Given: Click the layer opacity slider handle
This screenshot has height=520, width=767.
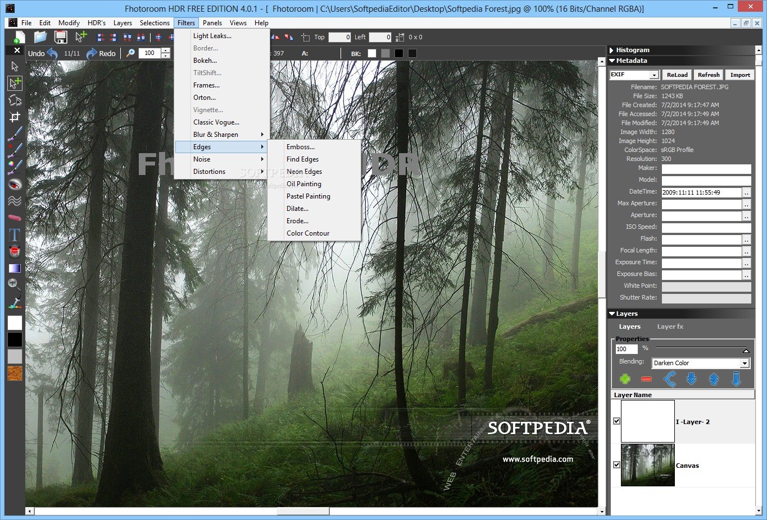Looking at the screenshot, I should pyautogui.click(x=746, y=351).
